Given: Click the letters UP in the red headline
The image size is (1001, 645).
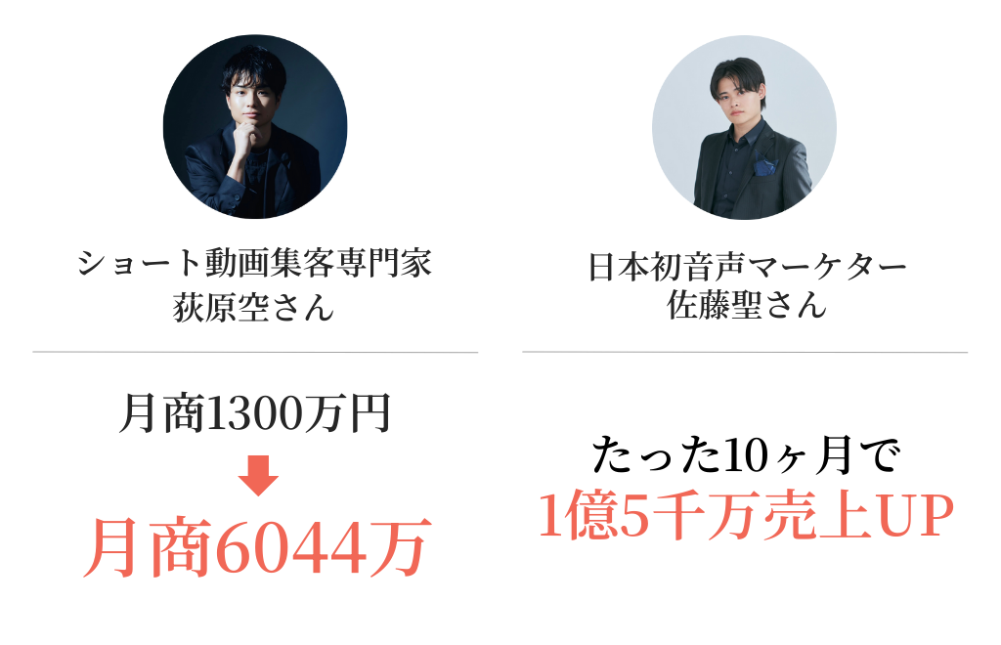Looking at the screenshot, I should click(x=915, y=515).
